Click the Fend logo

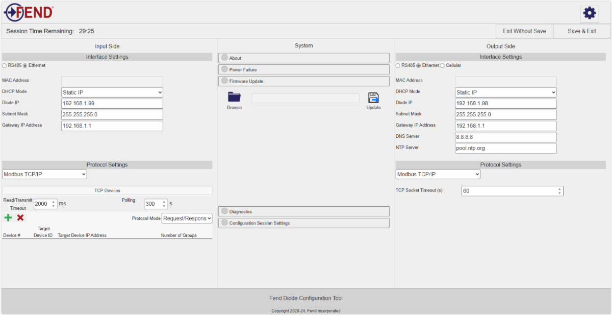click(x=29, y=12)
